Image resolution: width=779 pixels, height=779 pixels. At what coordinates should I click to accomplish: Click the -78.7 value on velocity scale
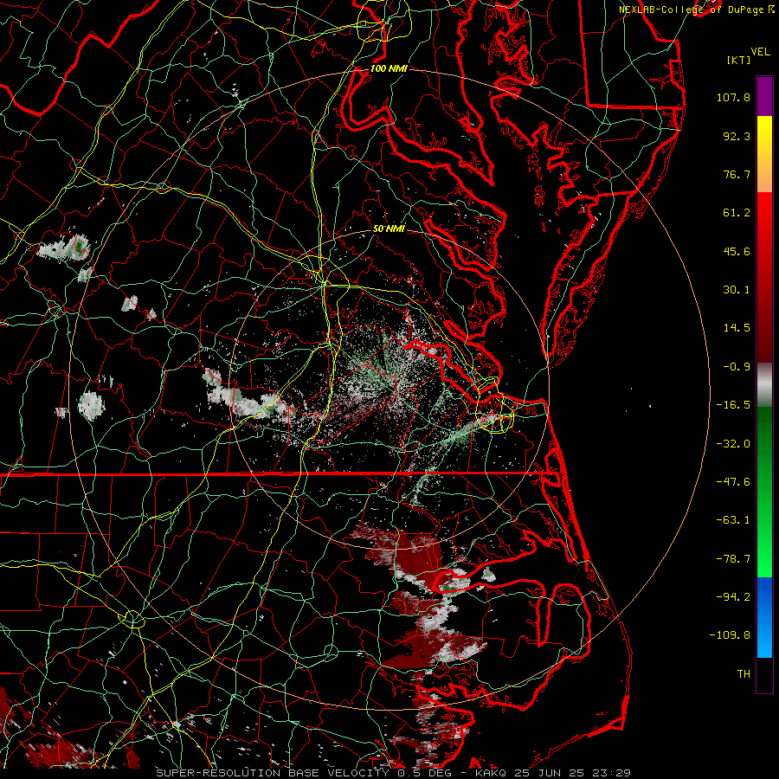[733, 559]
